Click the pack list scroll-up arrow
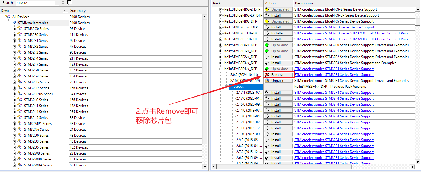The height and width of the screenshot is (172, 421). coord(417,9)
